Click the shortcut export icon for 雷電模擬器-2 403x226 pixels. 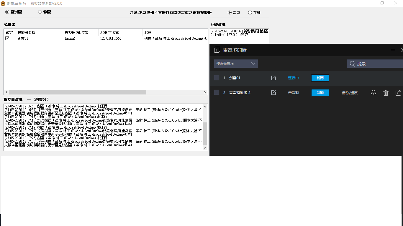pyautogui.click(x=398, y=93)
